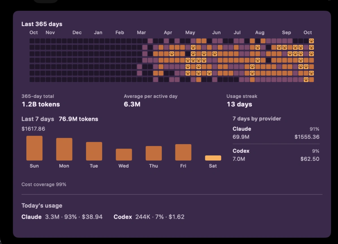Select the "$62.50" Codex cost

click(310, 159)
